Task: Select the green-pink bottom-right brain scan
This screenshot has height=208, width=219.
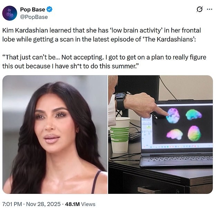Action: pyautogui.click(x=194, y=134)
